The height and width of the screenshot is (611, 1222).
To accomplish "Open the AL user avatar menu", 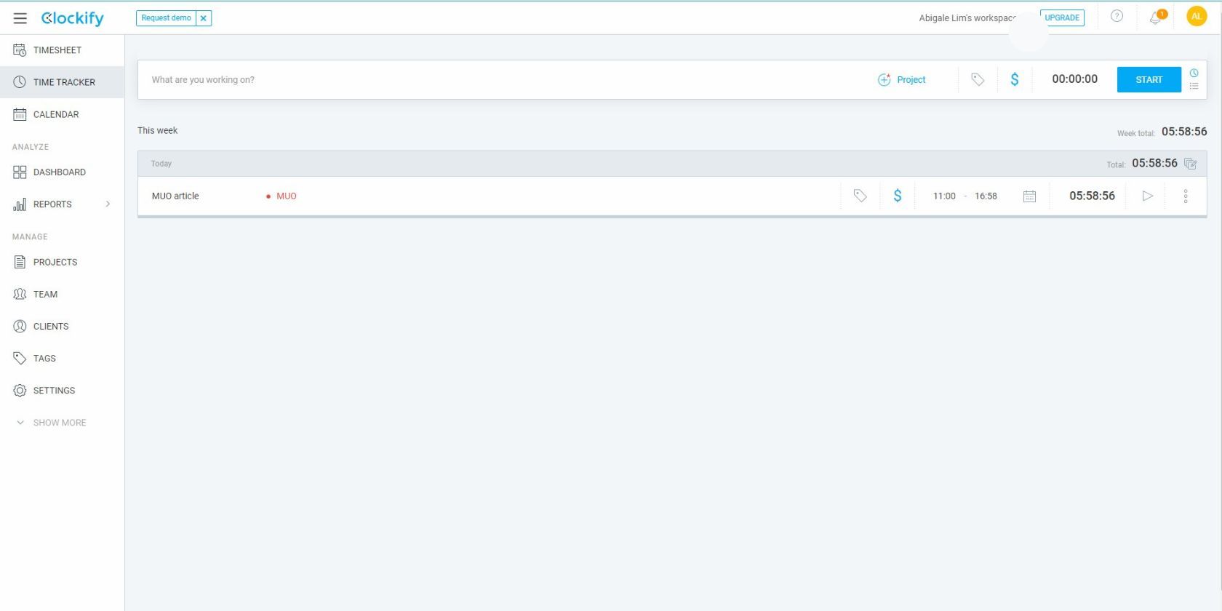I will click(x=1197, y=16).
